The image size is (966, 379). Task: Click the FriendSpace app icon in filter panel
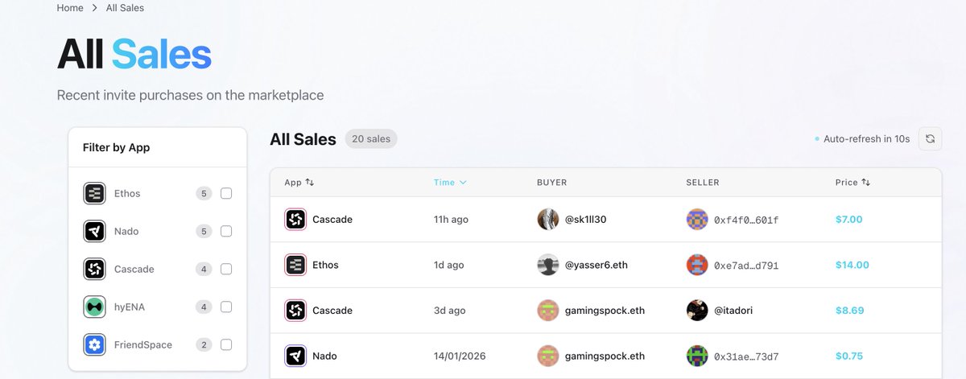tap(95, 344)
